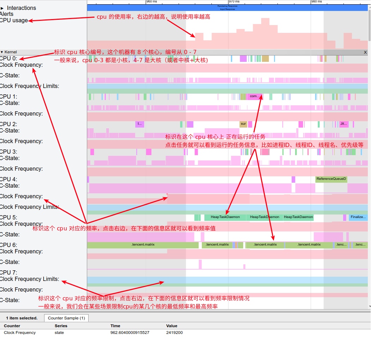Select the Rendering Response interaction bar
Screen dimensions: 371x341
[227, 6]
